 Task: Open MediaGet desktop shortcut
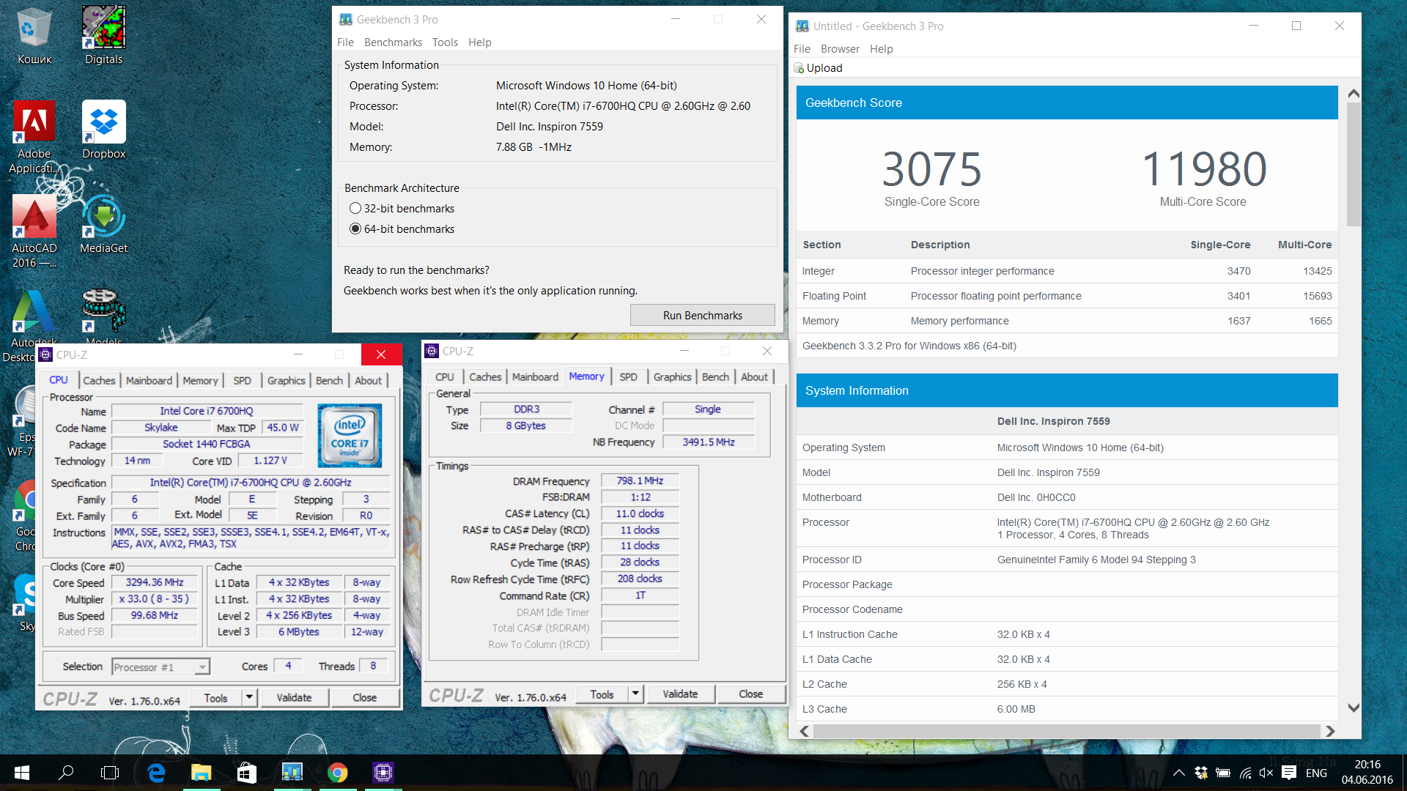[x=103, y=223]
